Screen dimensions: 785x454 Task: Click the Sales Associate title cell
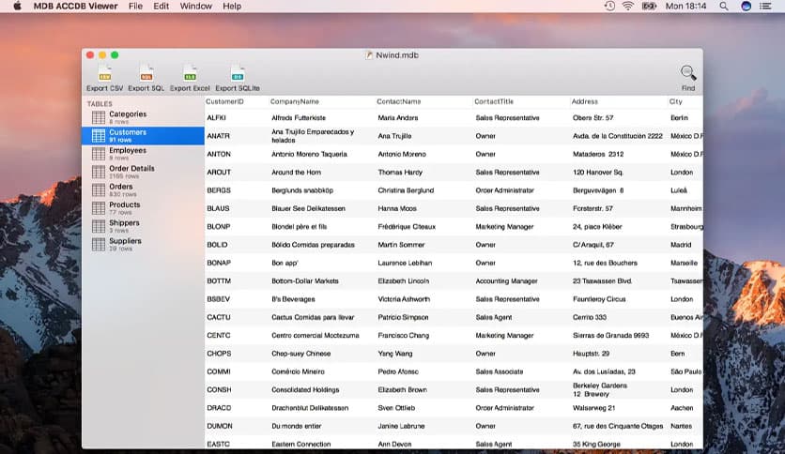(x=500, y=371)
